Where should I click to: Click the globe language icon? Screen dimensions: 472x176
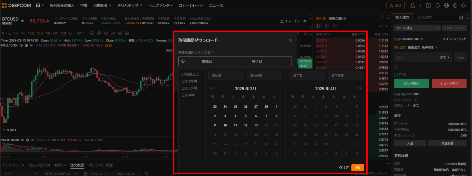tap(447, 6)
